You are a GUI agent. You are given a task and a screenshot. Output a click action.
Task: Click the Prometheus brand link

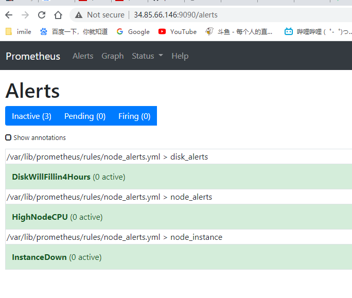(x=33, y=56)
